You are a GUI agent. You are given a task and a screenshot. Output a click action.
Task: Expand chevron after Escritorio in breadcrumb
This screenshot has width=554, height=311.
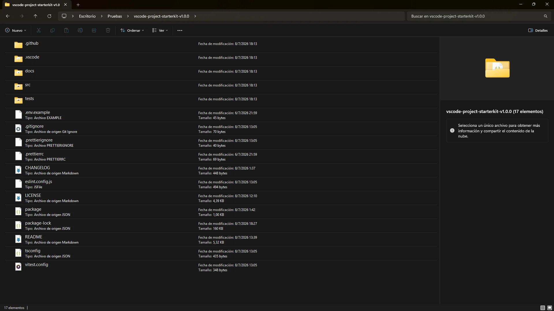coord(102,16)
